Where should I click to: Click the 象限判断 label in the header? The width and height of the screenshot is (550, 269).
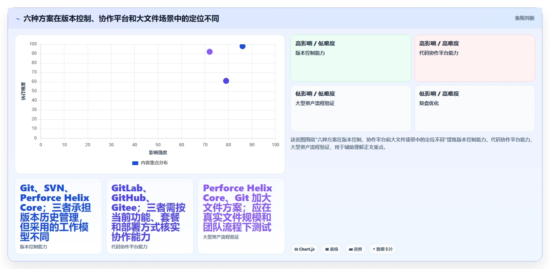pyautogui.click(x=524, y=18)
